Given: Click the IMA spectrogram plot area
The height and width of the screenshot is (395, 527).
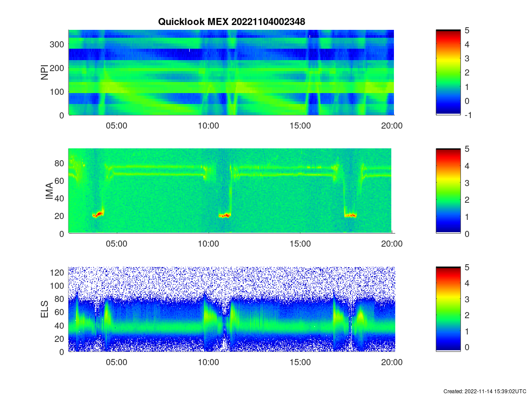Looking at the screenshot, I should (x=230, y=191).
